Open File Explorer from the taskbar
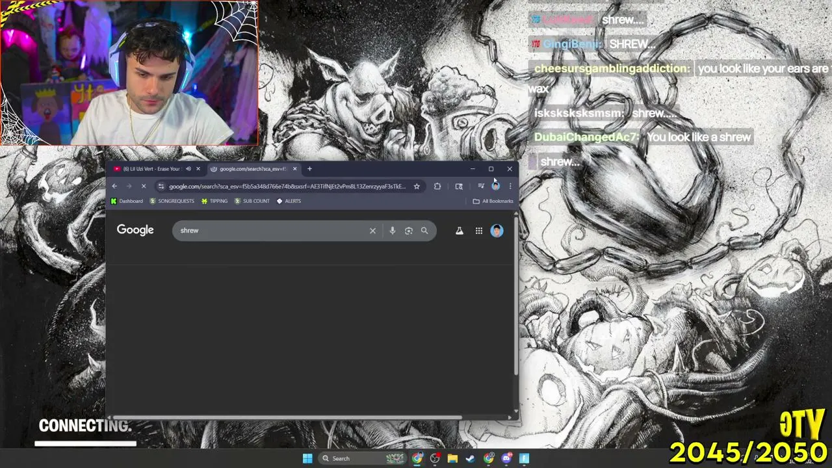Image resolution: width=832 pixels, height=468 pixels. (x=452, y=458)
